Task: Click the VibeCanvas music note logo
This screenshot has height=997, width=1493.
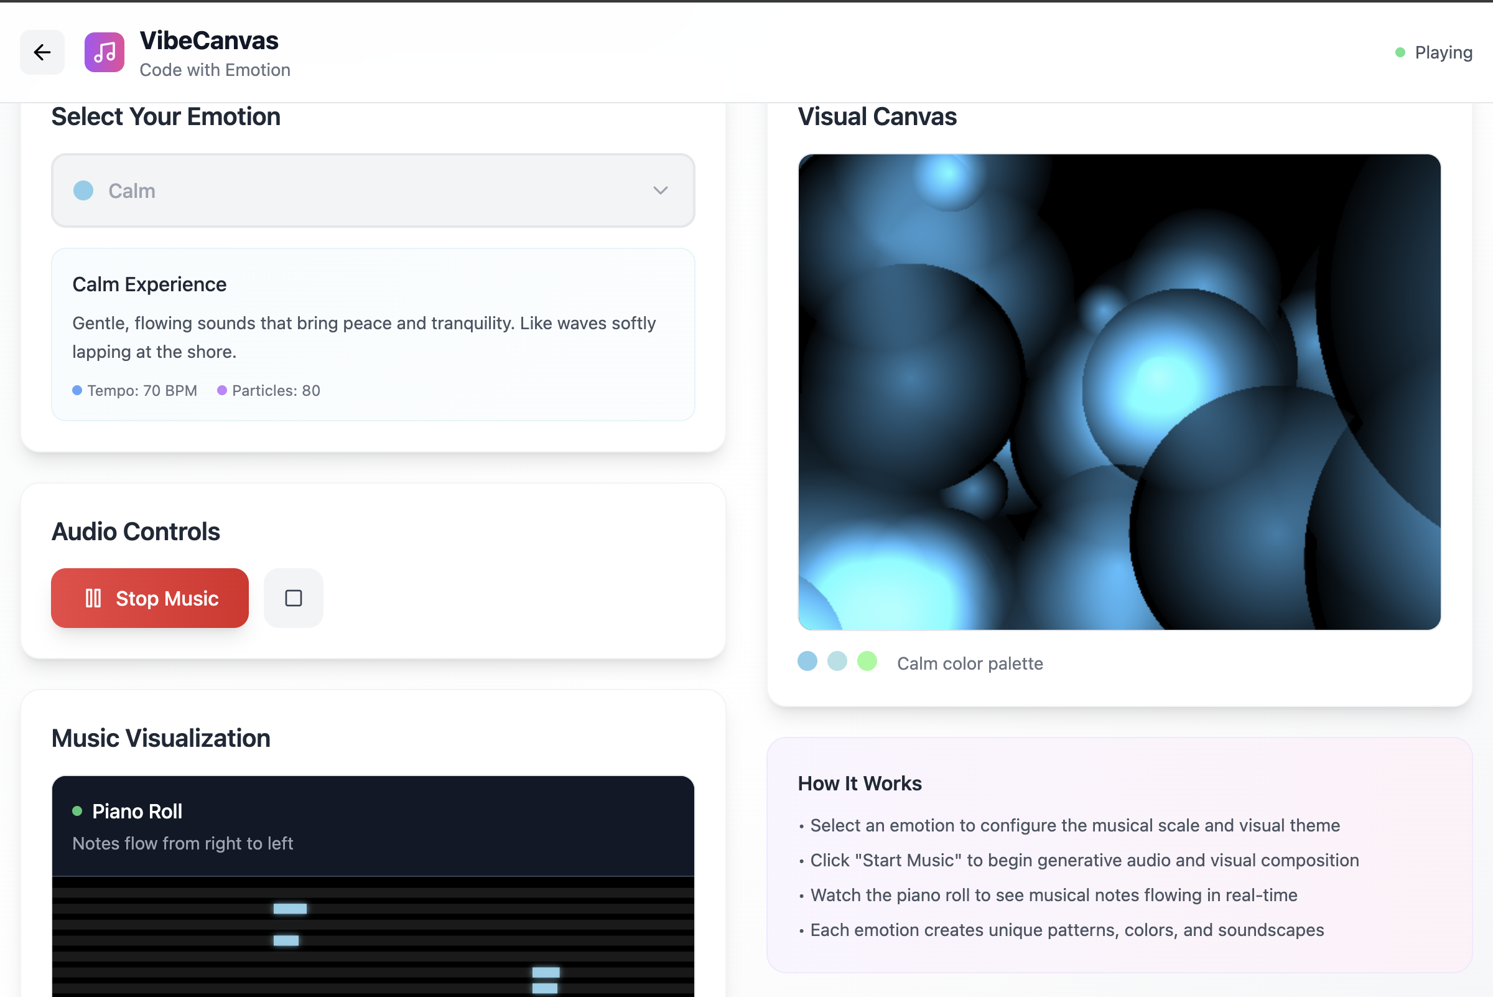Action: click(105, 52)
